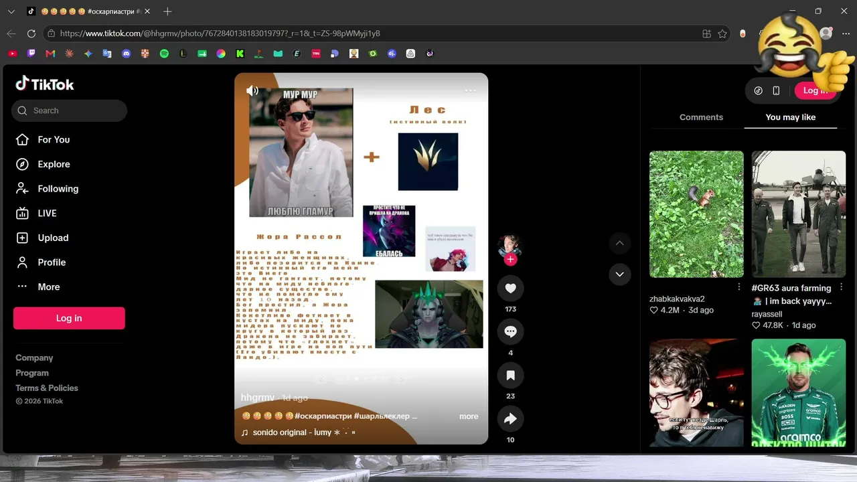857x482 pixels.
Task: Open the Gemini sparkle bookmark
Action: click(88, 54)
